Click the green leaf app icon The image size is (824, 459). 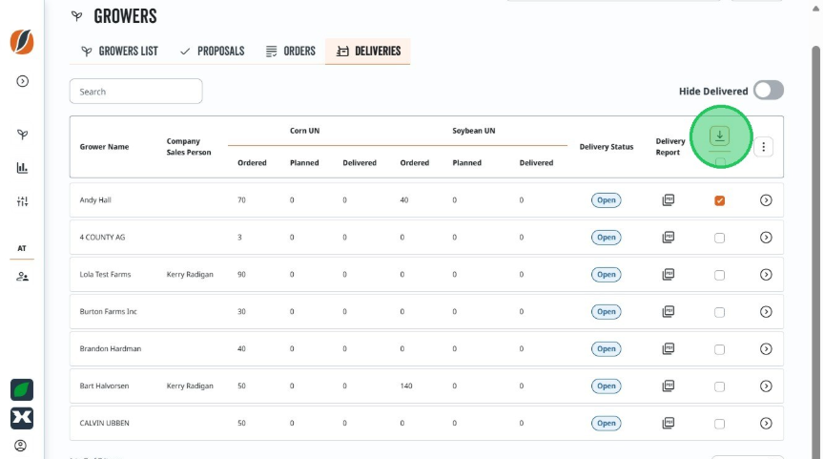click(x=22, y=390)
